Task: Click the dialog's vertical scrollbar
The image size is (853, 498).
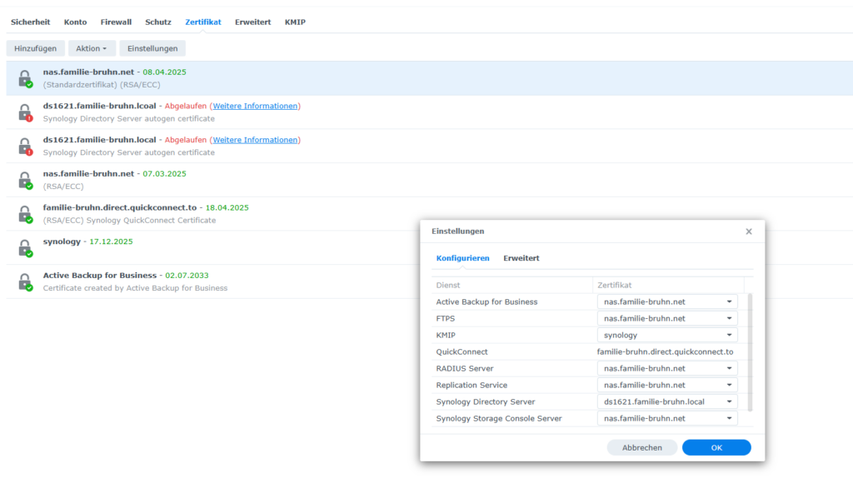Action: (749, 350)
